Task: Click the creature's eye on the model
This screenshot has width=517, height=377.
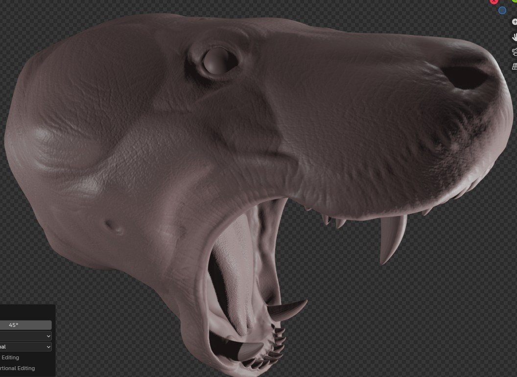Action: click(216, 61)
